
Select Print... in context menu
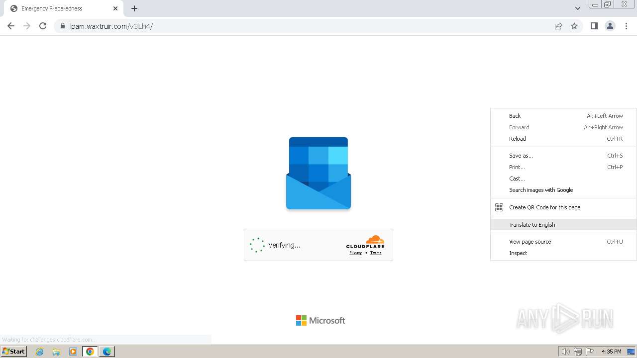click(563, 167)
